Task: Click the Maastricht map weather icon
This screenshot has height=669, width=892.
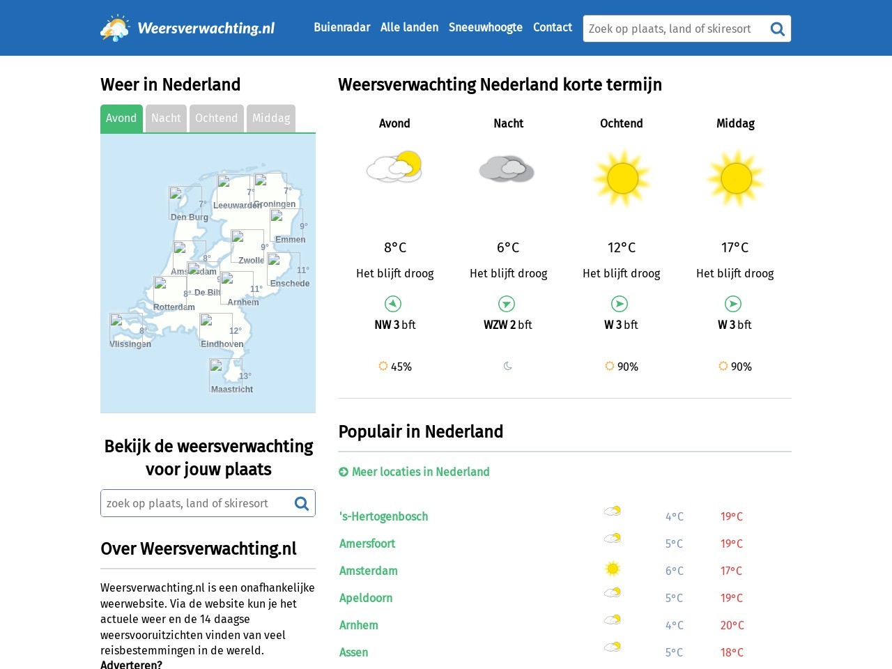Action: [x=226, y=375]
